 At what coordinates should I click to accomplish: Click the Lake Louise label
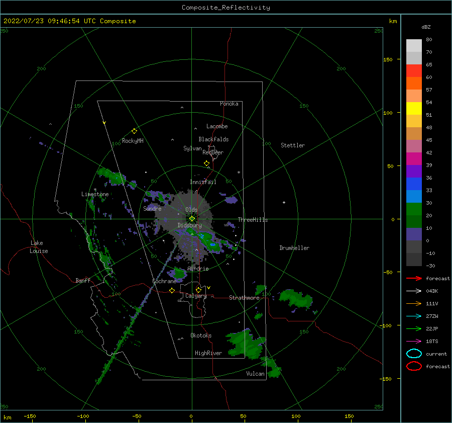pyautogui.click(x=39, y=247)
